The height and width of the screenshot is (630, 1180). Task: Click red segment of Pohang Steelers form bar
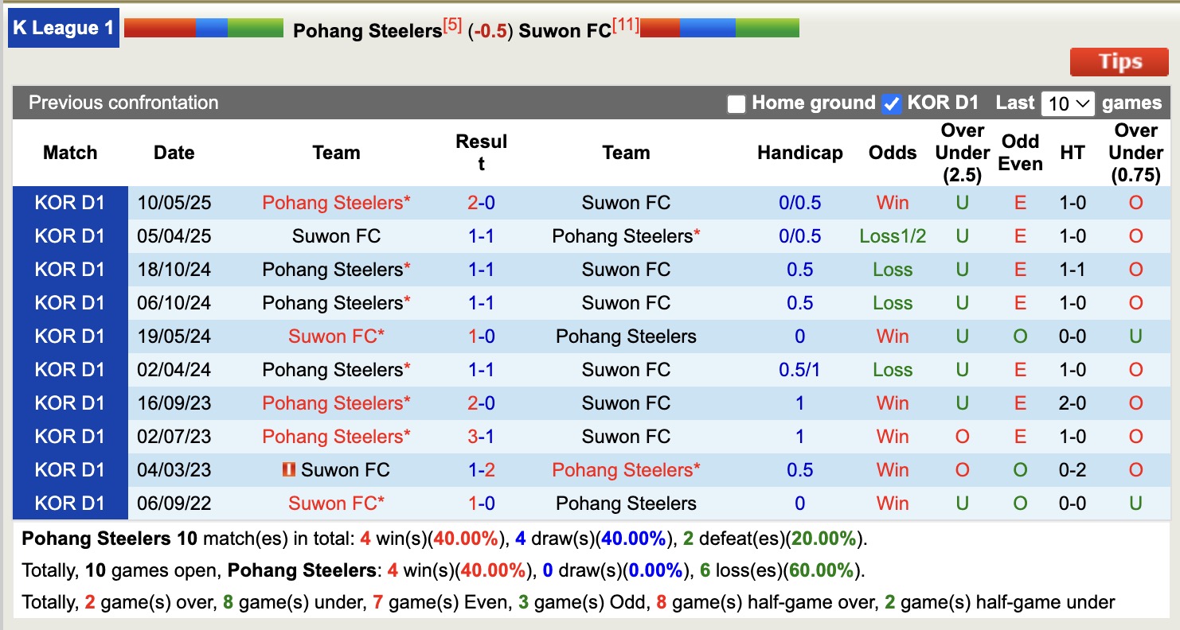click(x=159, y=28)
